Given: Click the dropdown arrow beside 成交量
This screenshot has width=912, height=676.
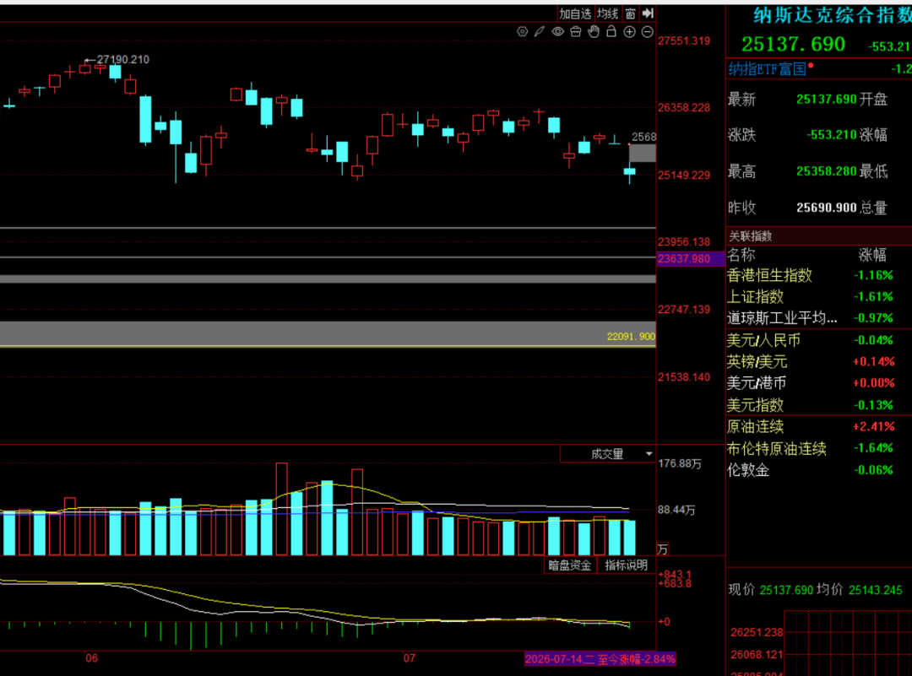Looking at the screenshot, I should [x=649, y=454].
